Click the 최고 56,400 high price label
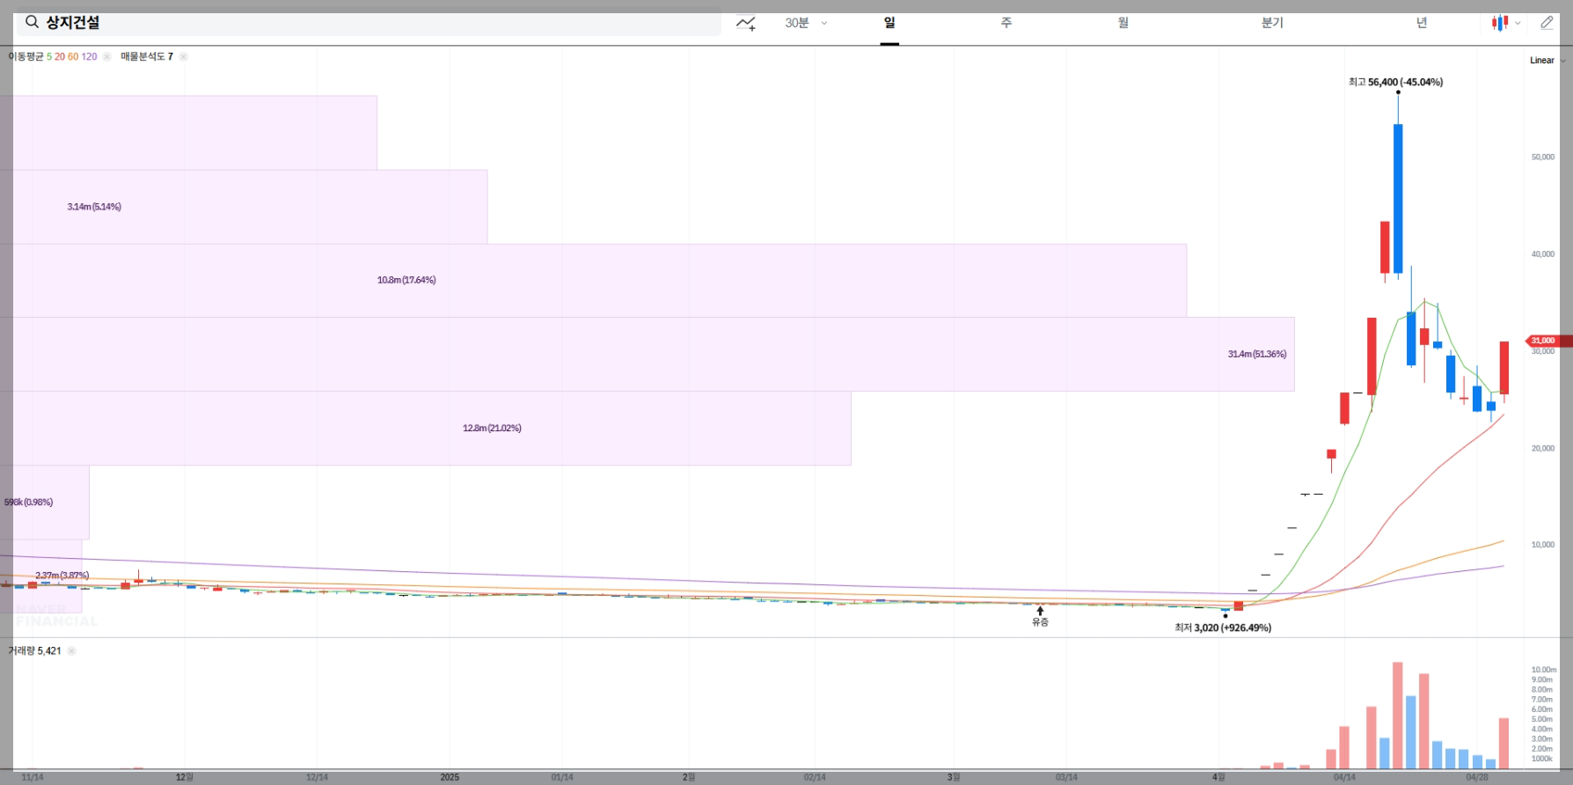This screenshot has width=1573, height=785. pyautogui.click(x=1395, y=82)
